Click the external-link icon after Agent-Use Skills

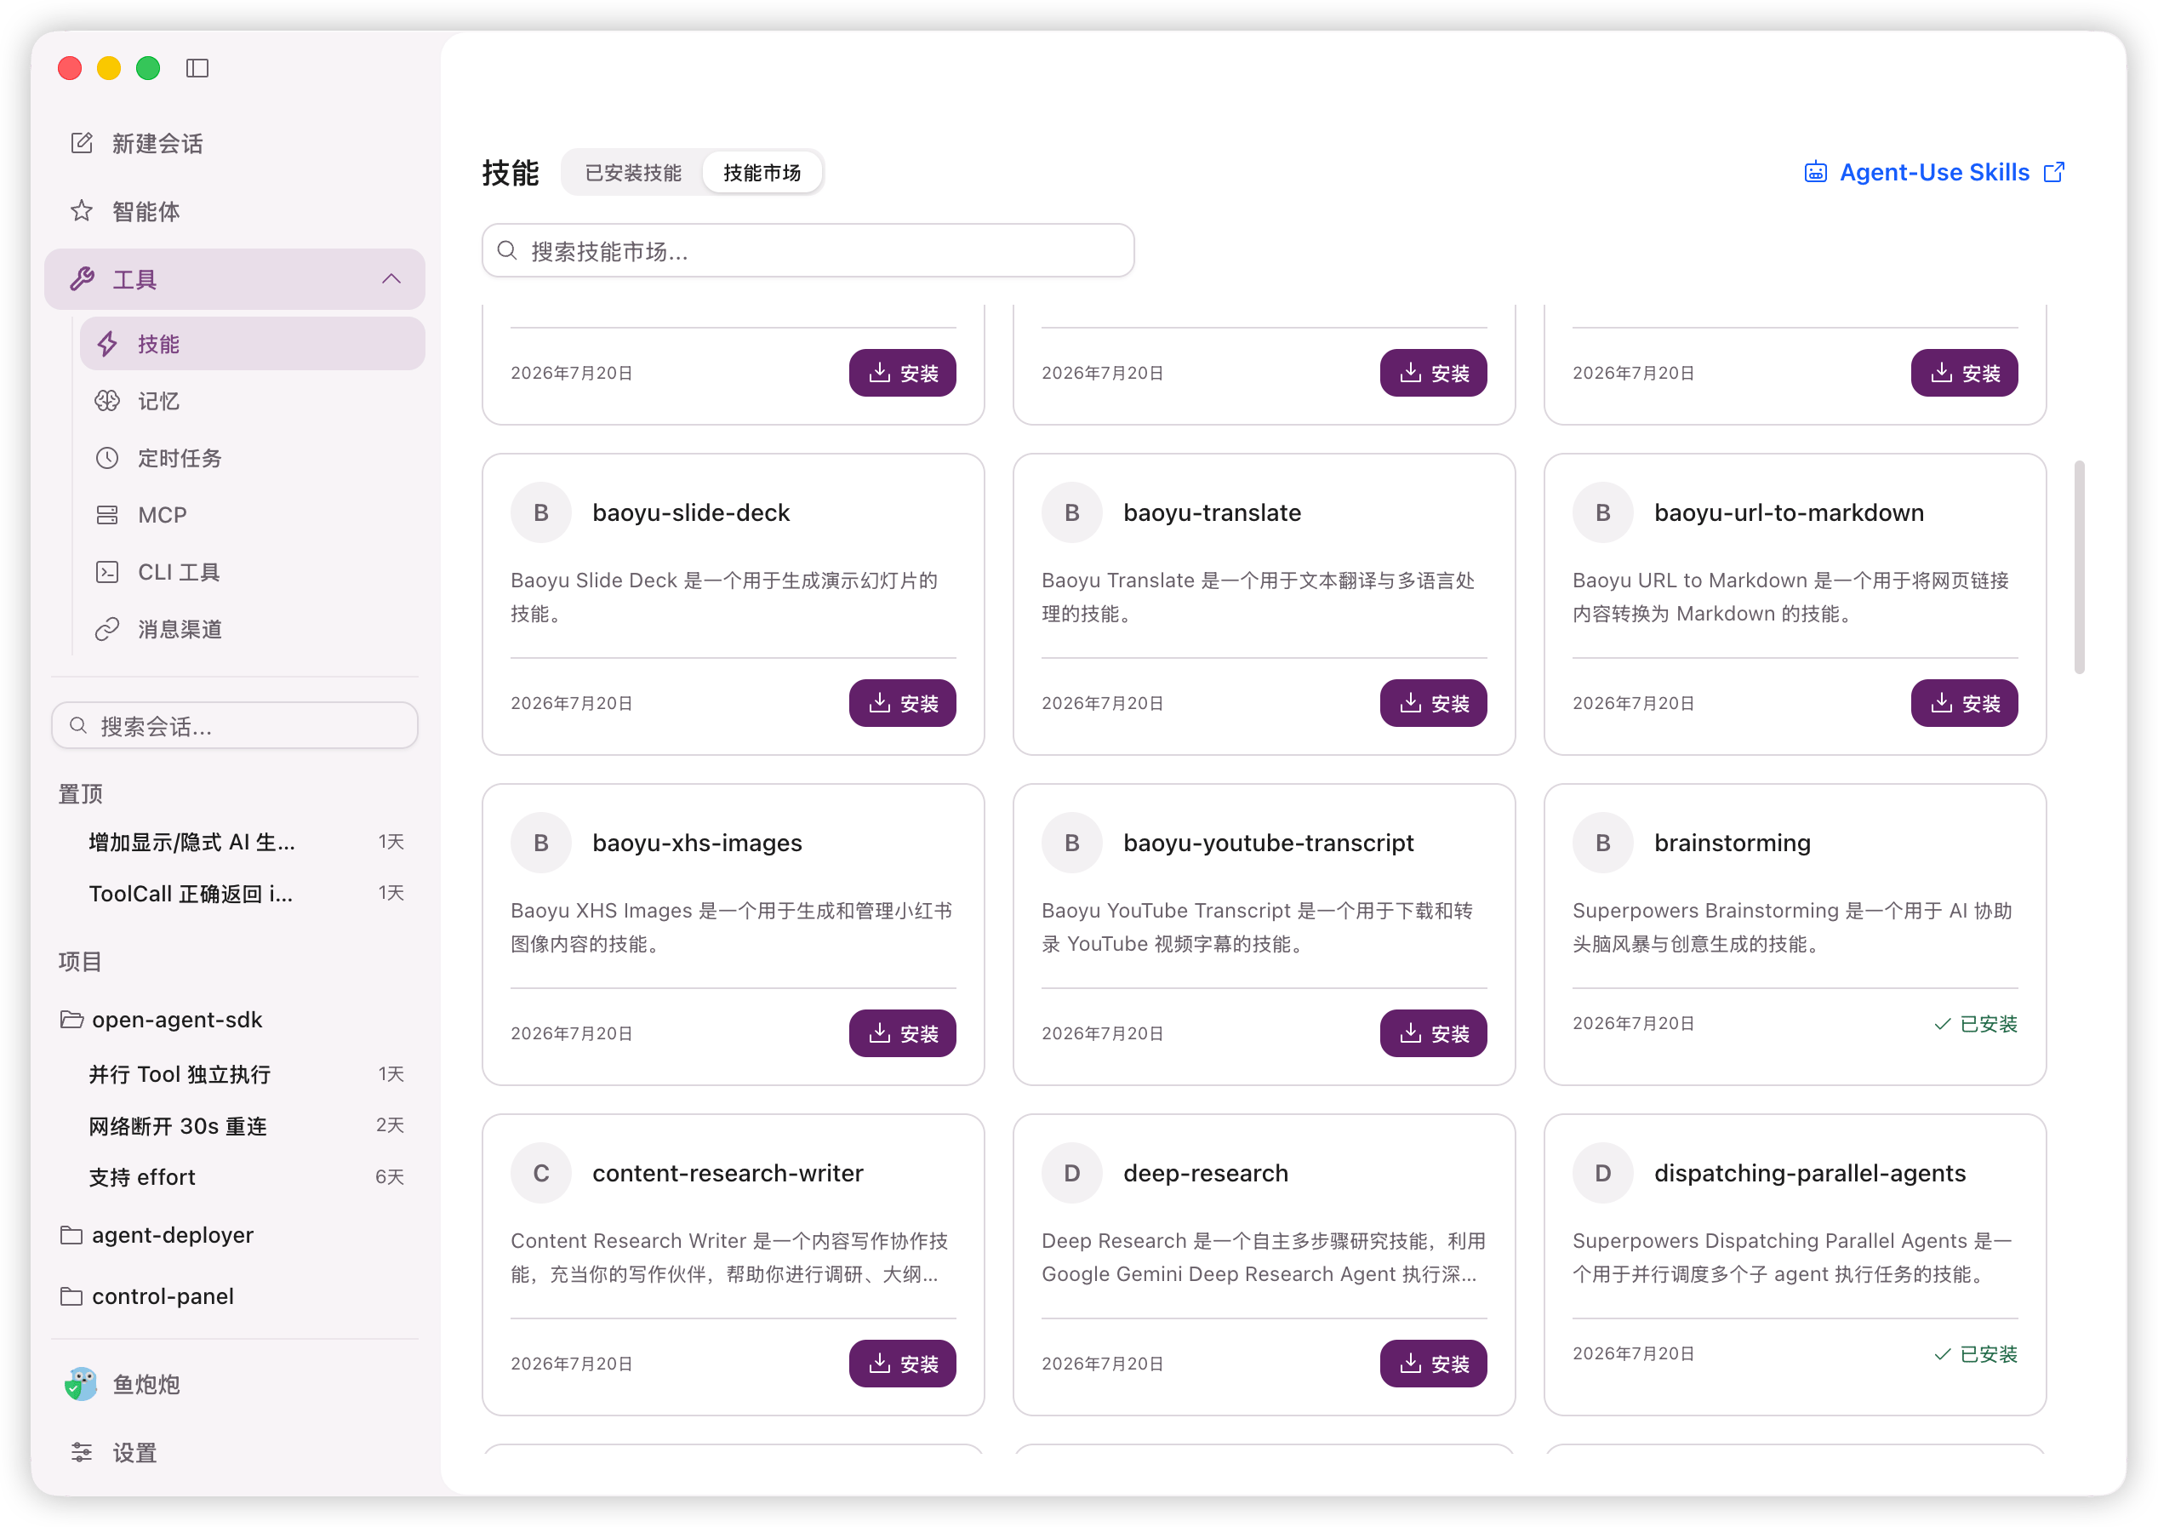tap(2055, 172)
